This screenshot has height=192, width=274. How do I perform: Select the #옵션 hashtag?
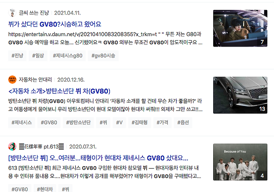(x=183, y=123)
